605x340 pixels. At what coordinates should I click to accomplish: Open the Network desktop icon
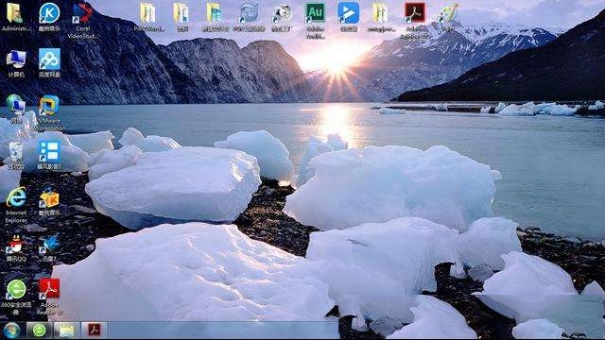pyautogui.click(x=16, y=110)
